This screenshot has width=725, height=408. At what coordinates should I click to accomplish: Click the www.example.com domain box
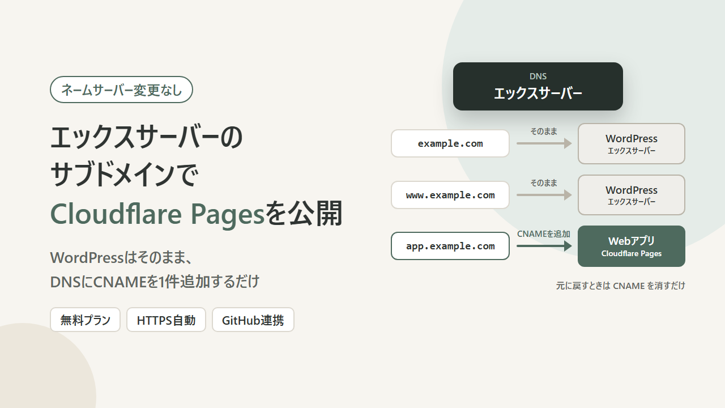click(x=450, y=195)
